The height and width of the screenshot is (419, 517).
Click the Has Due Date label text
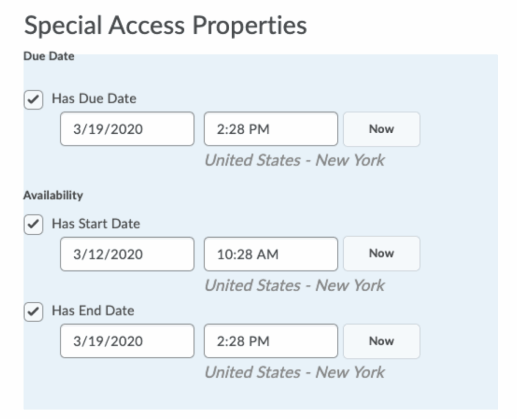coord(94,98)
